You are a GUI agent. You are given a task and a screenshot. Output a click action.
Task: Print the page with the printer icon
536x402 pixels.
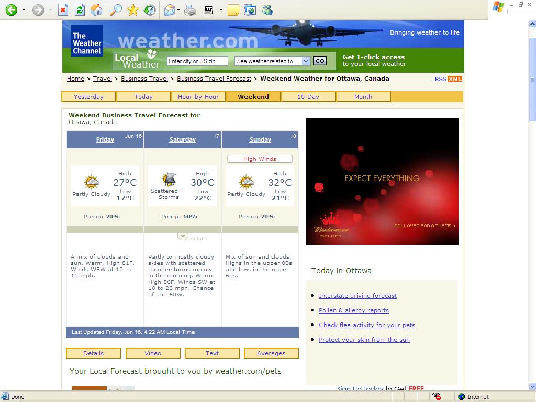[x=190, y=10]
